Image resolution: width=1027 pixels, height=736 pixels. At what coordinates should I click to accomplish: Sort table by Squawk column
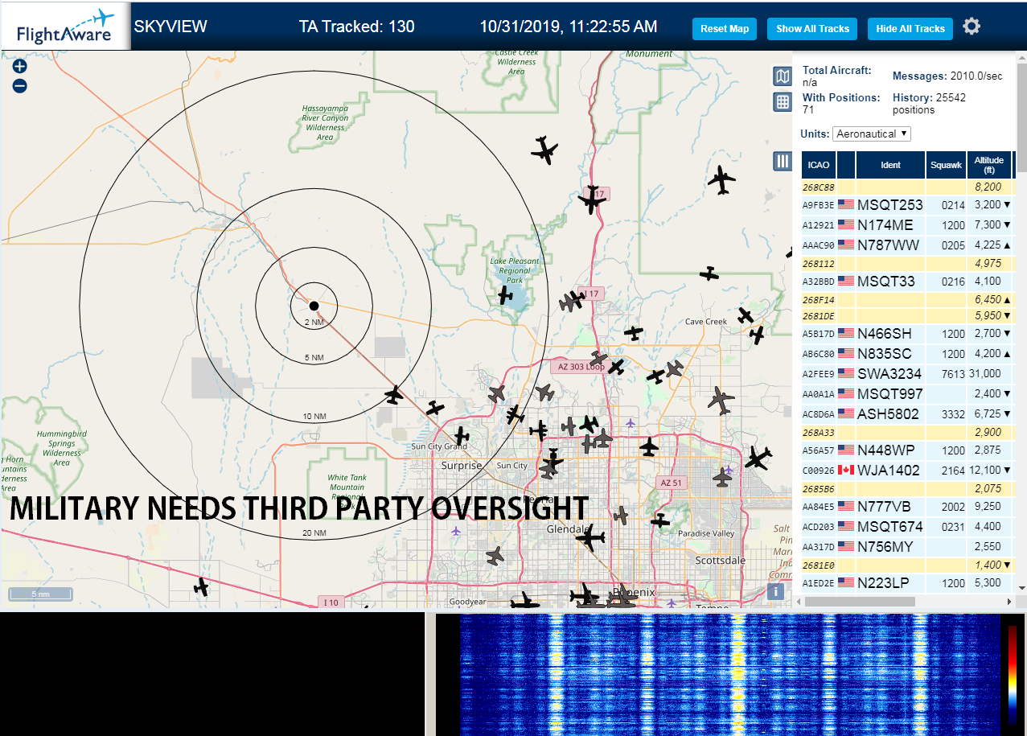point(946,165)
